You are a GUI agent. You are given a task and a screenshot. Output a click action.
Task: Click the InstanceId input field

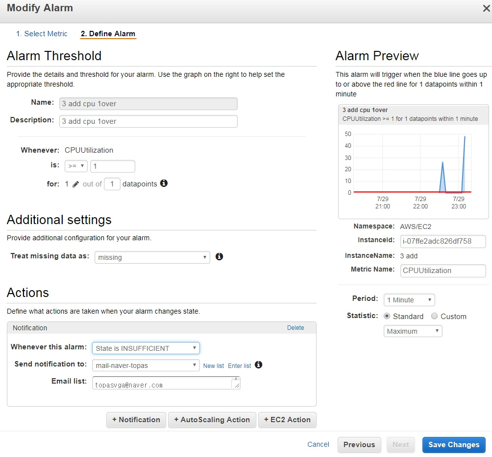(x=443, y=242)
